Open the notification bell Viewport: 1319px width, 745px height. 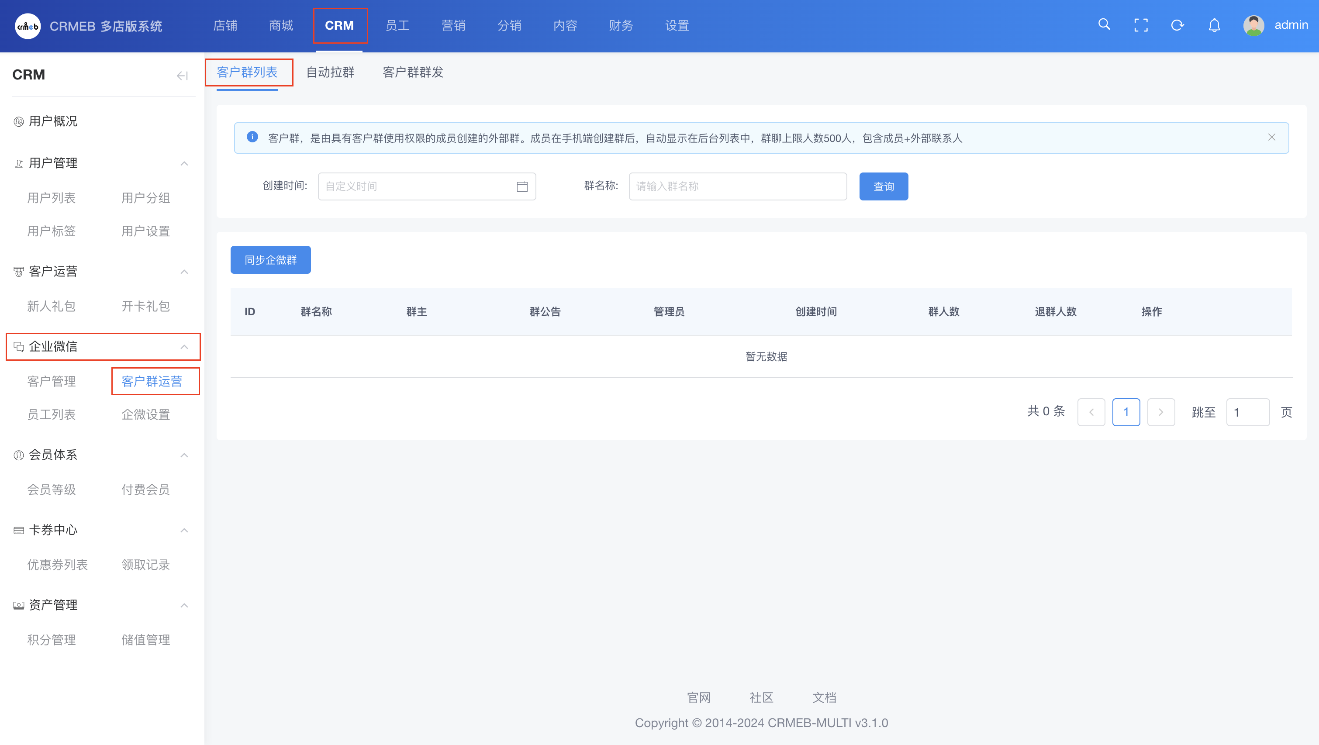(x=1214, y=25)
